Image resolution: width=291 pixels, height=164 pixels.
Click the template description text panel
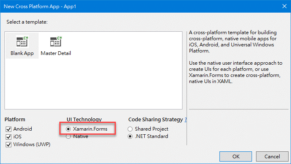[236, 57]
